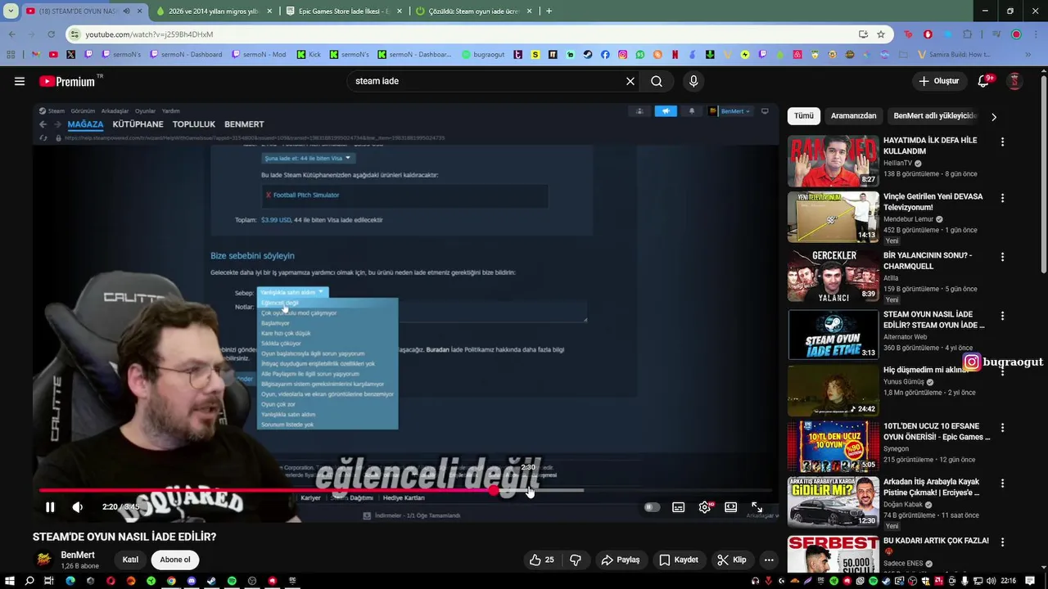
Task: Open BenMert channel avatar
Action: [43, 560]
